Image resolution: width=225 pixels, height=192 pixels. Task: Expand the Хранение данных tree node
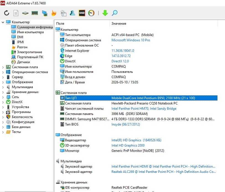[3, 92]
